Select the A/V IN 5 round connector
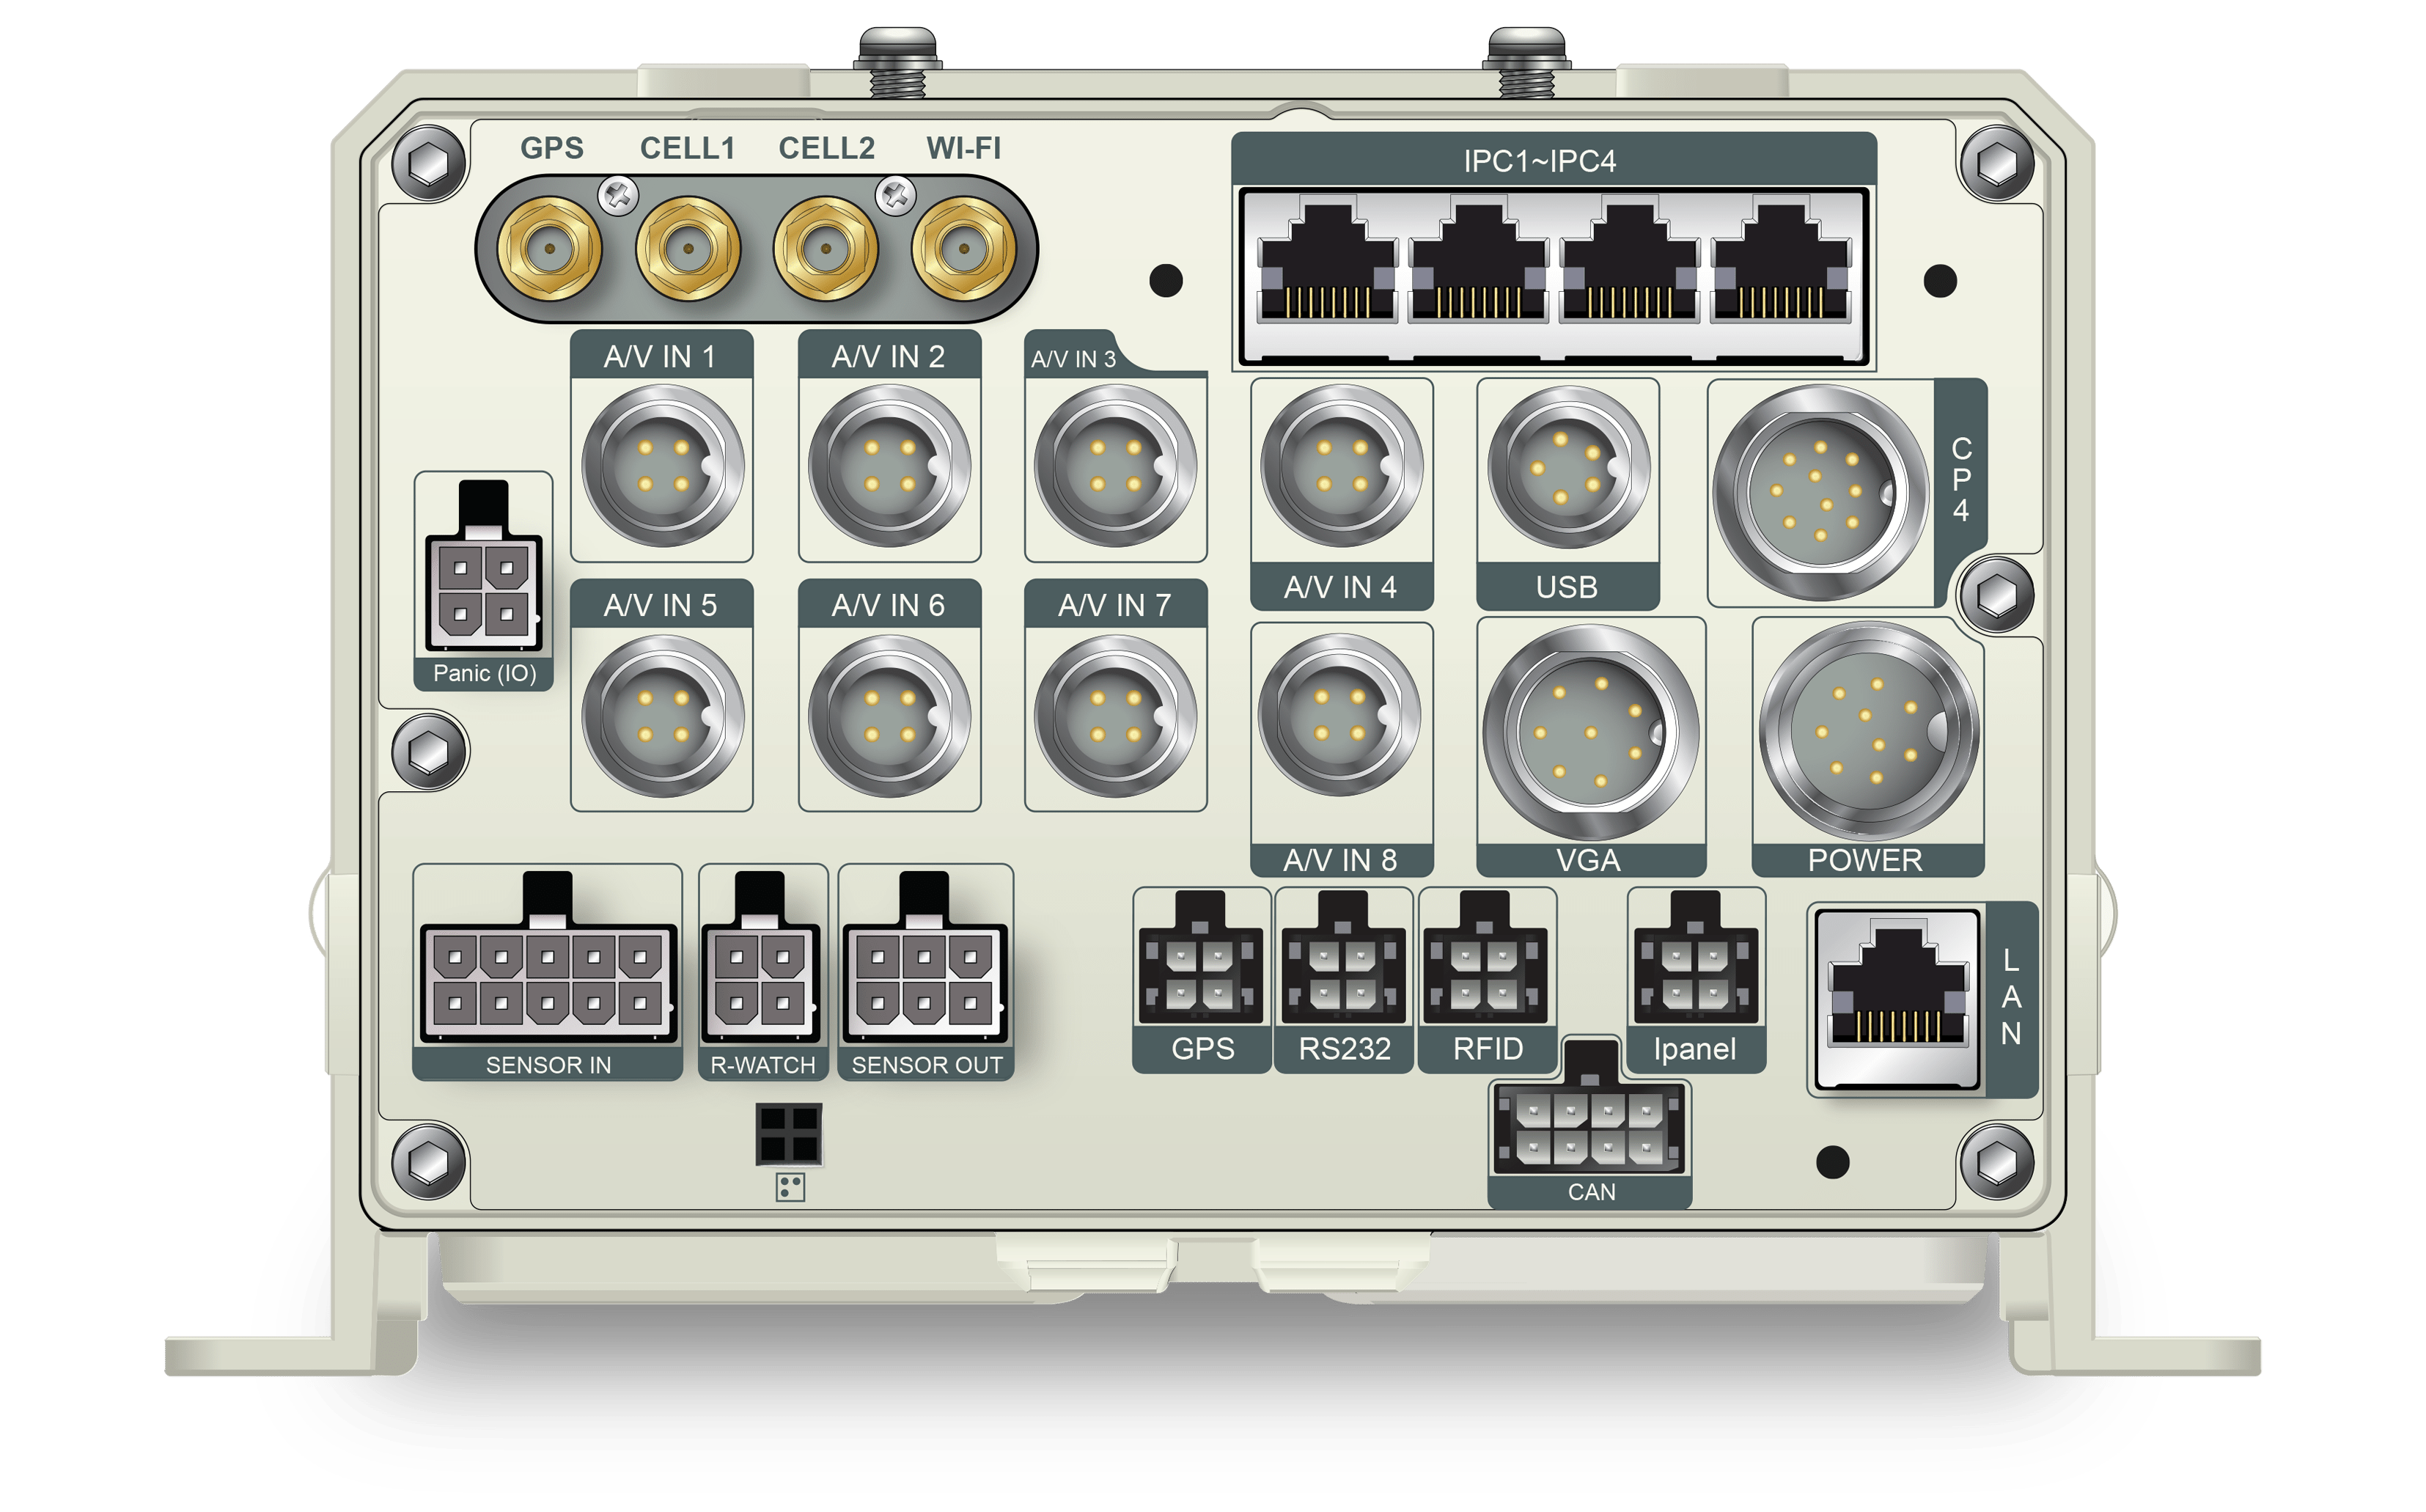Screen dimensions: 2426x1512 point(663,716)
